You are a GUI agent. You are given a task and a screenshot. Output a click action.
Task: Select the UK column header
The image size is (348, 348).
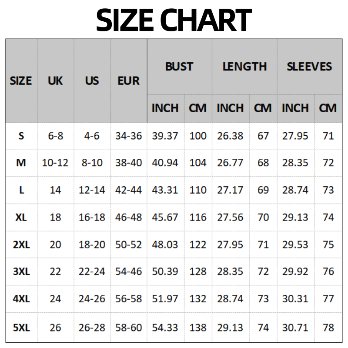55,81
